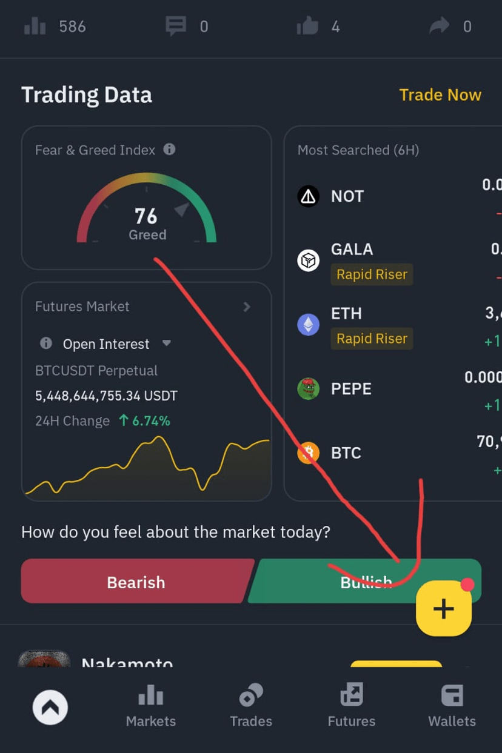This screenshot has width=502, height=753.
Task: Tap the home logo icon in bottom bar
Action: click(x=50, y=708)
